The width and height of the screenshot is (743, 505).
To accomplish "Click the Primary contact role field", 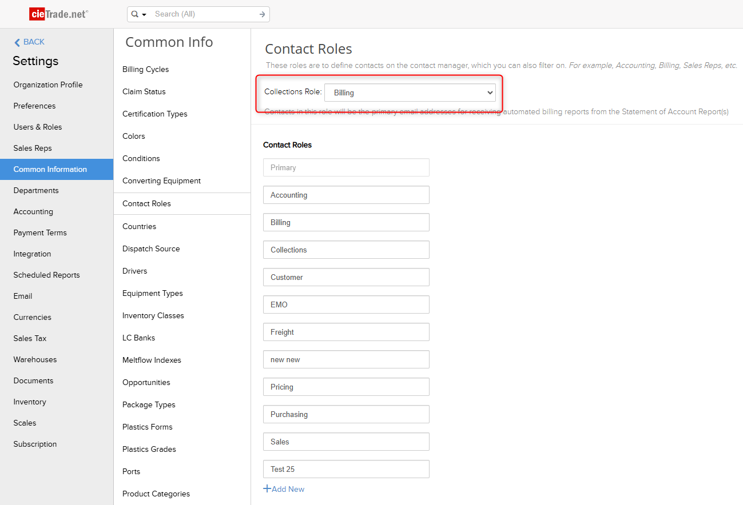I will (346, 167).
